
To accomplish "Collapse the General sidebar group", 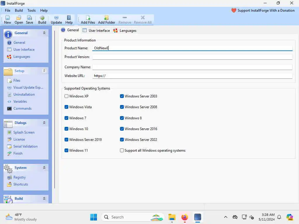I will 44,33.
